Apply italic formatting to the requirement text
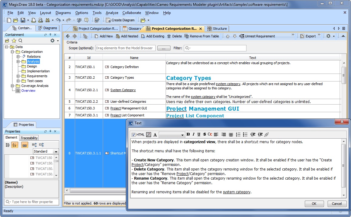The height and width of the screenshot is (217, 351). click(193, 134)
